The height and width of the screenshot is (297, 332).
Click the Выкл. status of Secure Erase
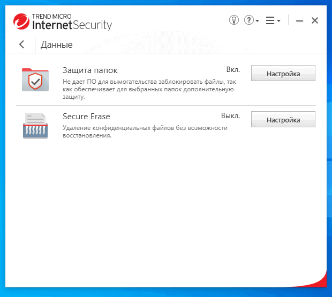coord(231,115)
